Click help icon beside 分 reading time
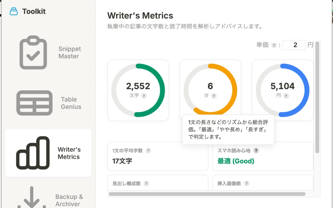The image size is (333, 208). point(214,96)
